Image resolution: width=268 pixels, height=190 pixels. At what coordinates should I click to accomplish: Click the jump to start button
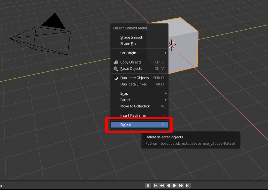(156, 185)
